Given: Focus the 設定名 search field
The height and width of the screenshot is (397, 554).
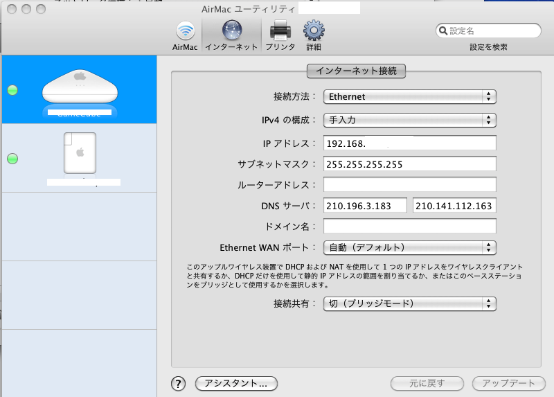Looking at the screenshot, I should click(x=488, y=30).
